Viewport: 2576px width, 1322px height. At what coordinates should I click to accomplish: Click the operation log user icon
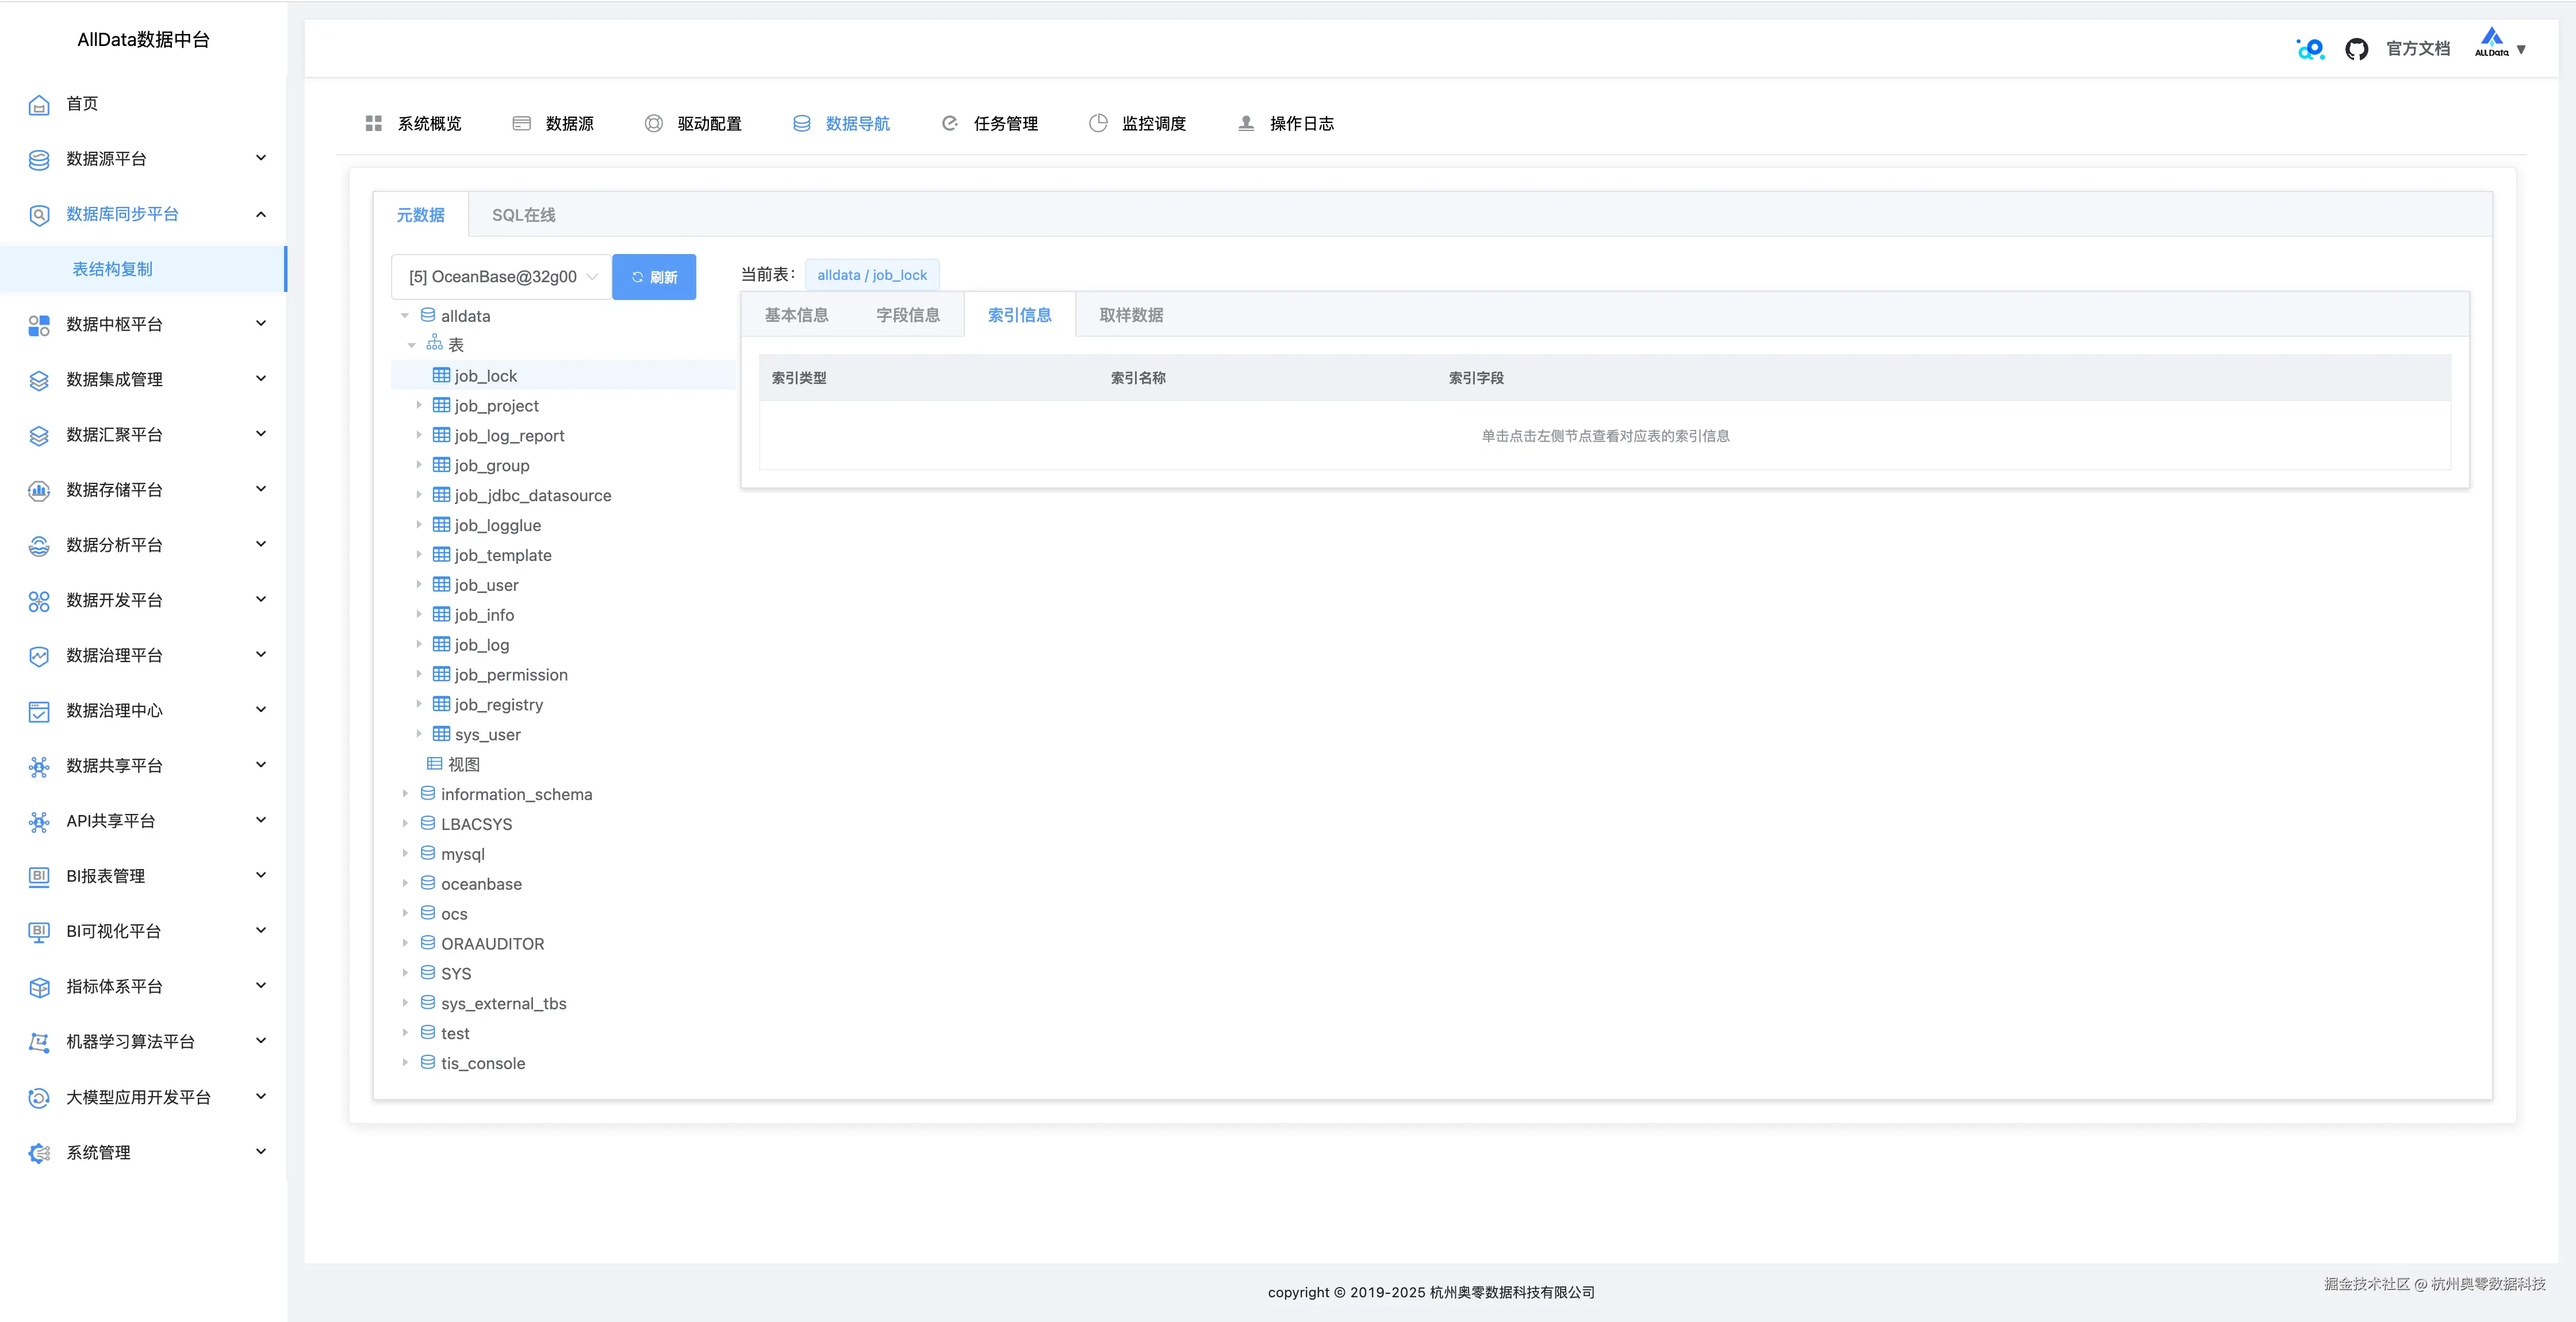(x=1246, y=123)
